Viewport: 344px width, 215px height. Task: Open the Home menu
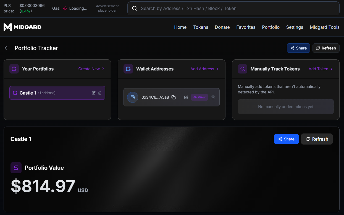point(180,27)
